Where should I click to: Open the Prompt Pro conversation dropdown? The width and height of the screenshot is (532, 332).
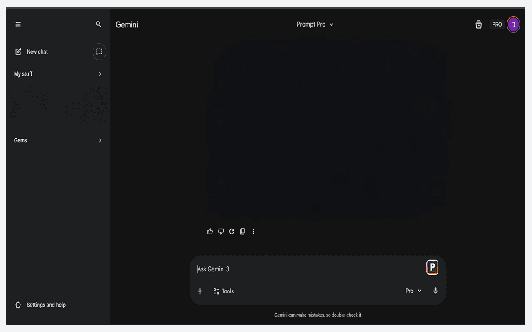click(315, 24)
